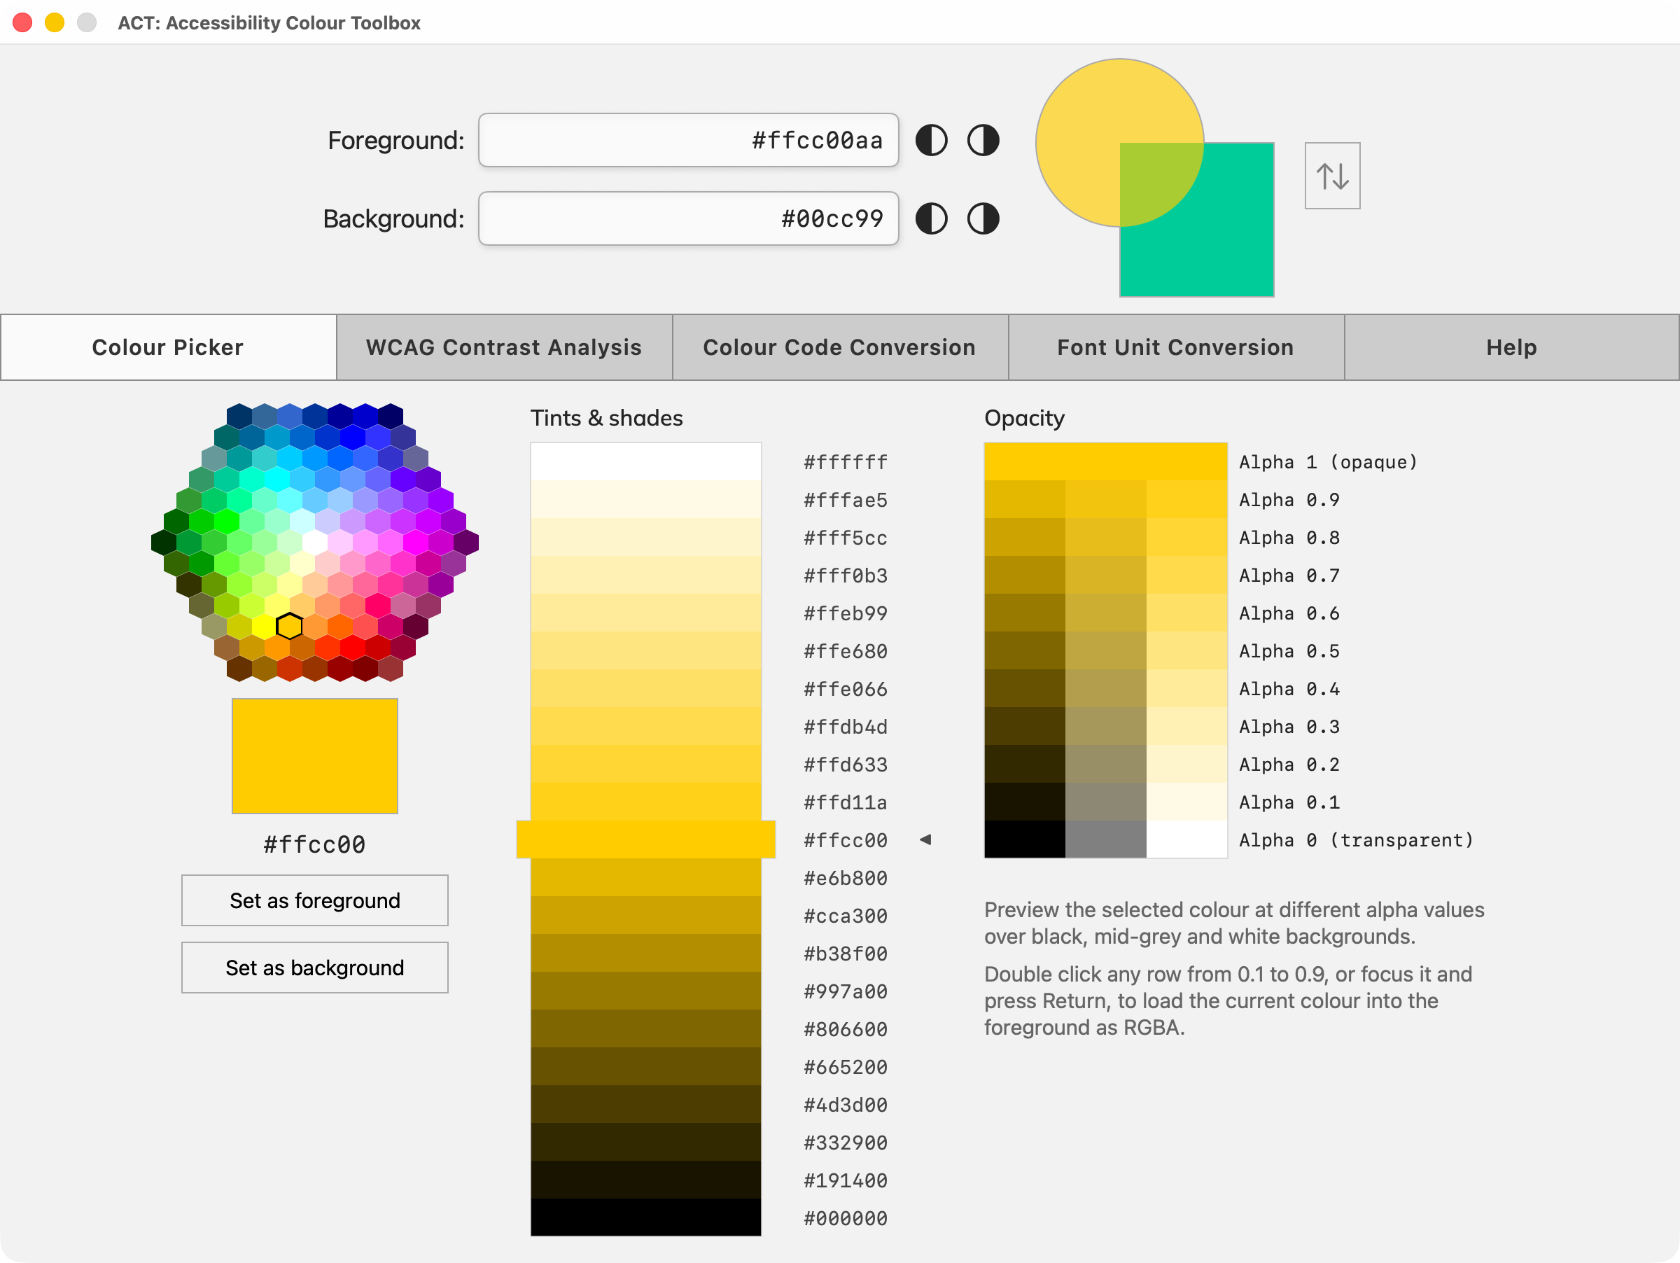Close the ACT window with red button
The image size is (1680, 1263).
23,23
